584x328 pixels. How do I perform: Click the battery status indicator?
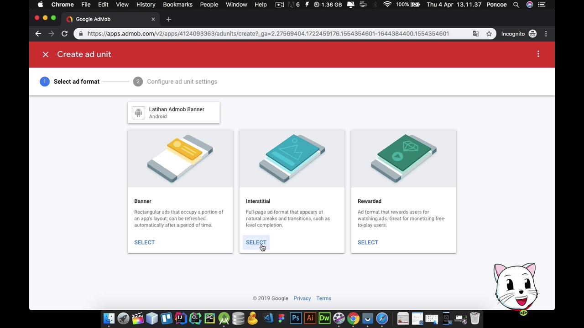(408, 5)
